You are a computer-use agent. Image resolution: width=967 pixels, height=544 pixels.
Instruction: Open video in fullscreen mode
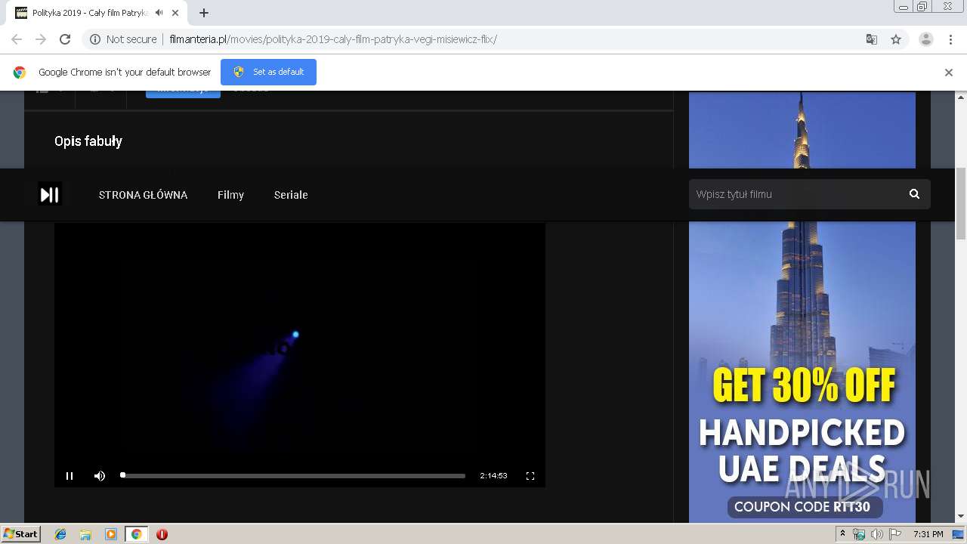(x=530, y=476)
